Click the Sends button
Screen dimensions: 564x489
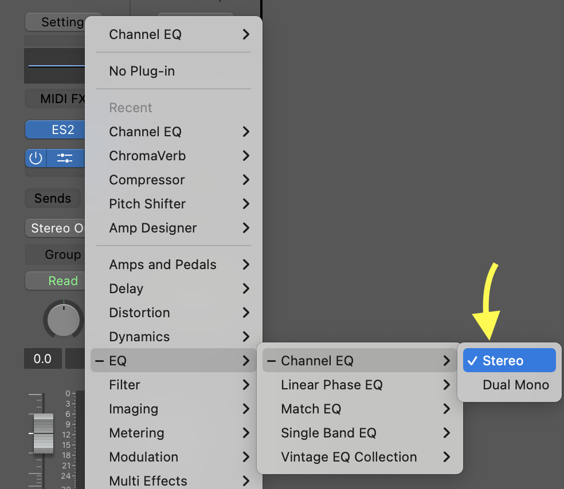(x=53, y=199)
